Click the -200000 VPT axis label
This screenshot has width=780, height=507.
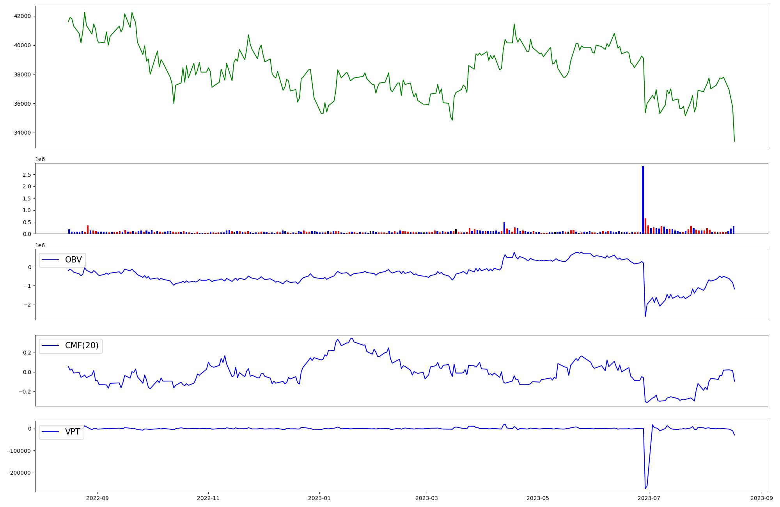coord(19,473)
